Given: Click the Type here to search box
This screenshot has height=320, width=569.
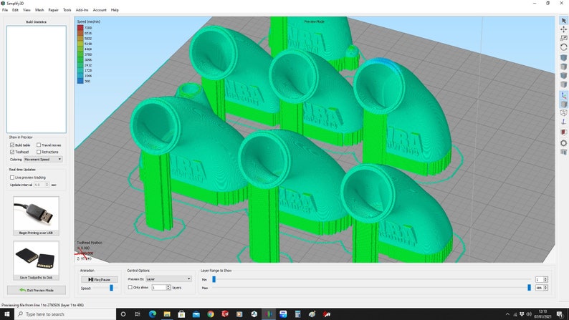Looking at the screenshot, I should pos(65,314).
